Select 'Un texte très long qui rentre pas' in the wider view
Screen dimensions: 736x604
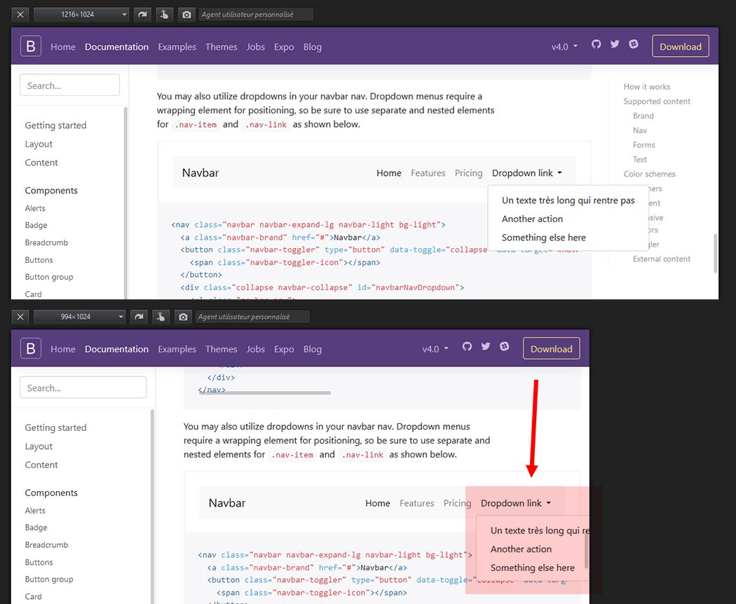pos(568,200)
